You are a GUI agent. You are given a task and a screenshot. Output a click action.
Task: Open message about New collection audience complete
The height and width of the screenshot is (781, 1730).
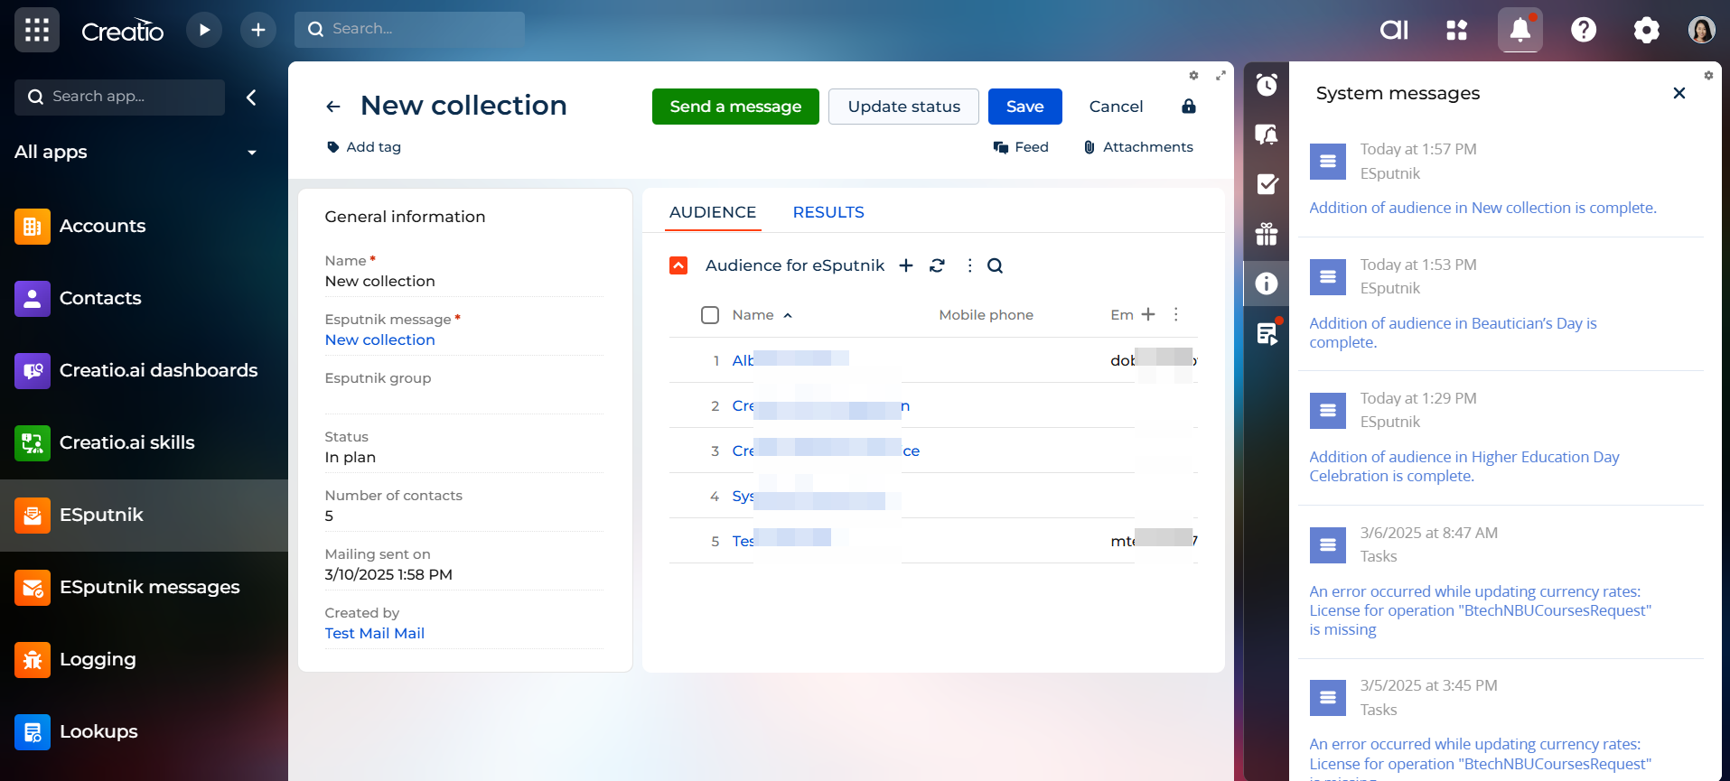pos(1482,208)
